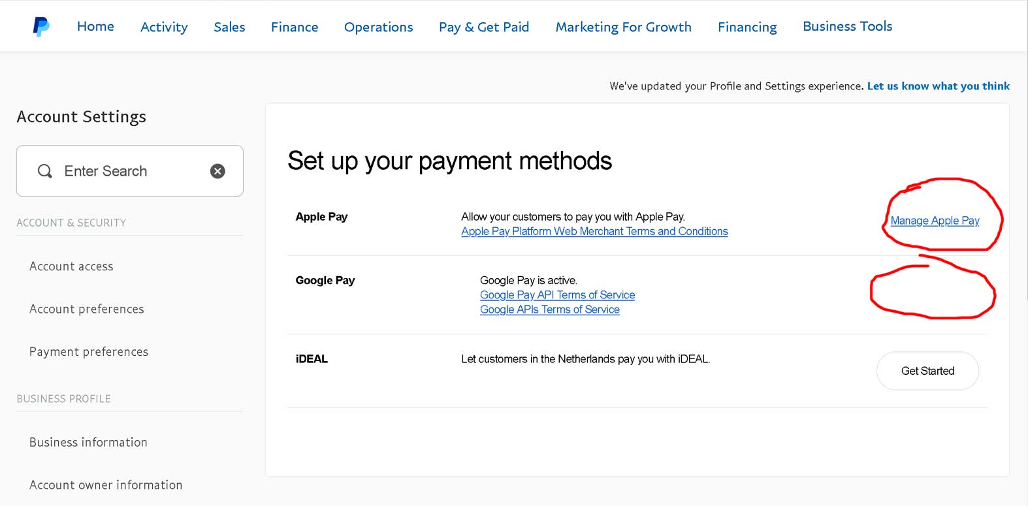
Task: Click the PayPal logo icon
Action: click(x=41, y=26)
